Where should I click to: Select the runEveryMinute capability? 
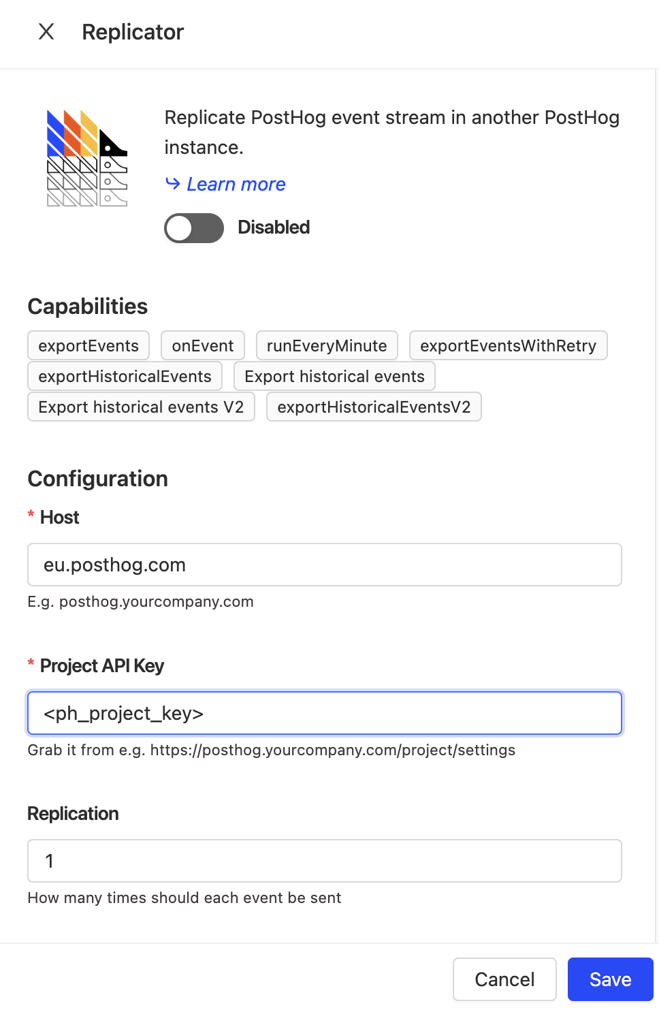pos(326,345)
